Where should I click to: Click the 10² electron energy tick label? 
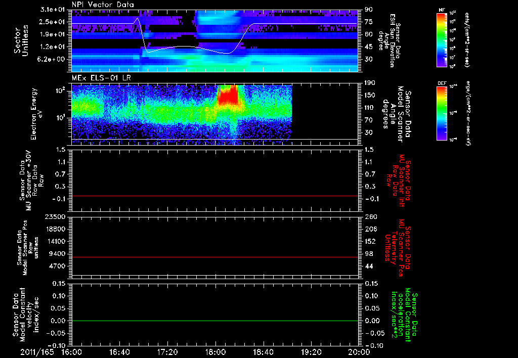coord(60,91)
